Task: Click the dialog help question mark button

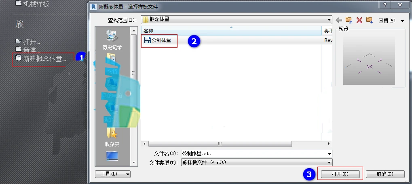Action: 385,5
